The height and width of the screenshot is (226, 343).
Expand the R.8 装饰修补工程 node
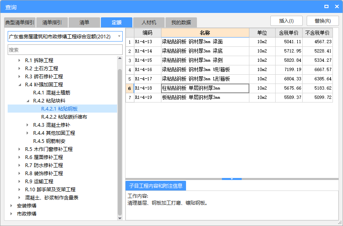19,174
